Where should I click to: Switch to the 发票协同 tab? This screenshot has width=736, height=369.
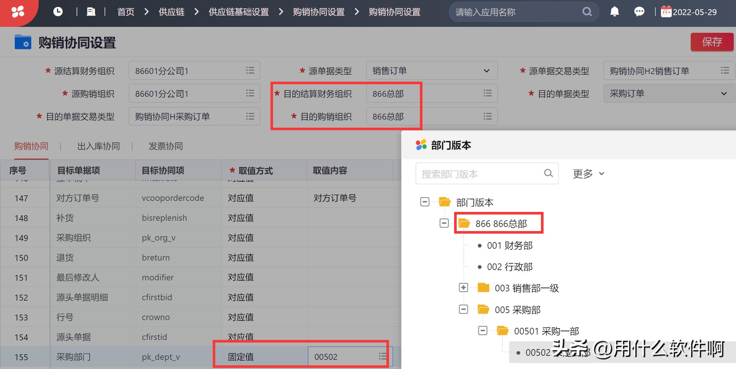(x=166, y=146)
